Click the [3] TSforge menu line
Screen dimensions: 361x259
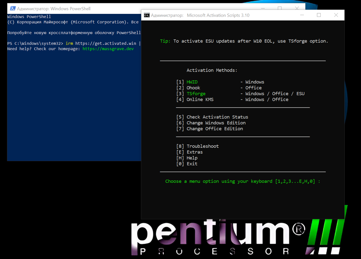(x=240, y=94)
